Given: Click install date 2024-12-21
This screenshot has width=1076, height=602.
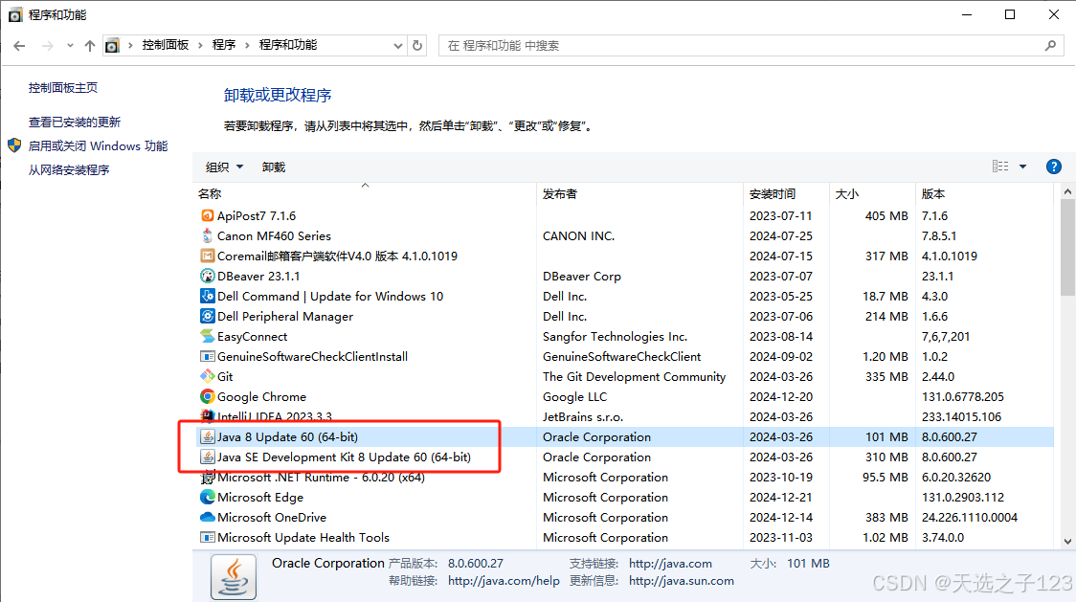Looking at the screenshot, I should click(x=781, y=497).
